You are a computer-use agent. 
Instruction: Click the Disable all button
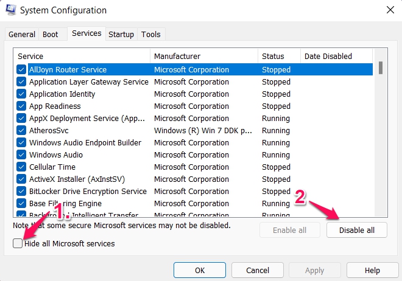[356, 230]
